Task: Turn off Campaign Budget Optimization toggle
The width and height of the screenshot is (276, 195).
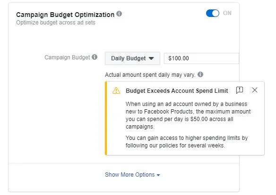Action: [213, 13]
